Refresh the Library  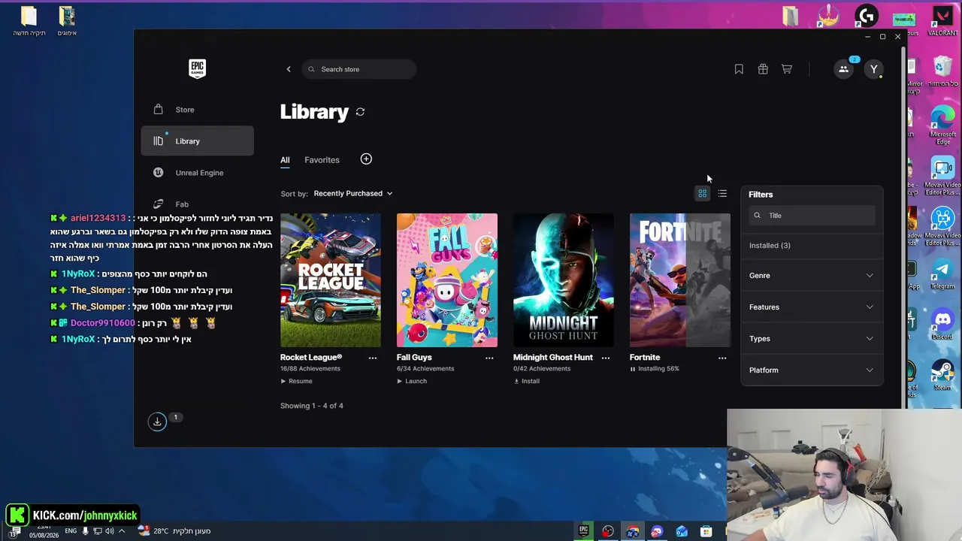361,112
